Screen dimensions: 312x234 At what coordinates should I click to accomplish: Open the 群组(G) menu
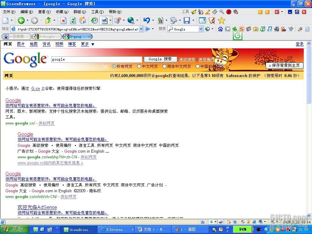click(x=80, y=12)
